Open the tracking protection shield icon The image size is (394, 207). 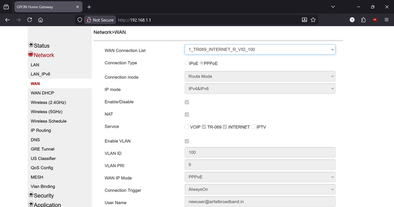[x=80, y=20]
